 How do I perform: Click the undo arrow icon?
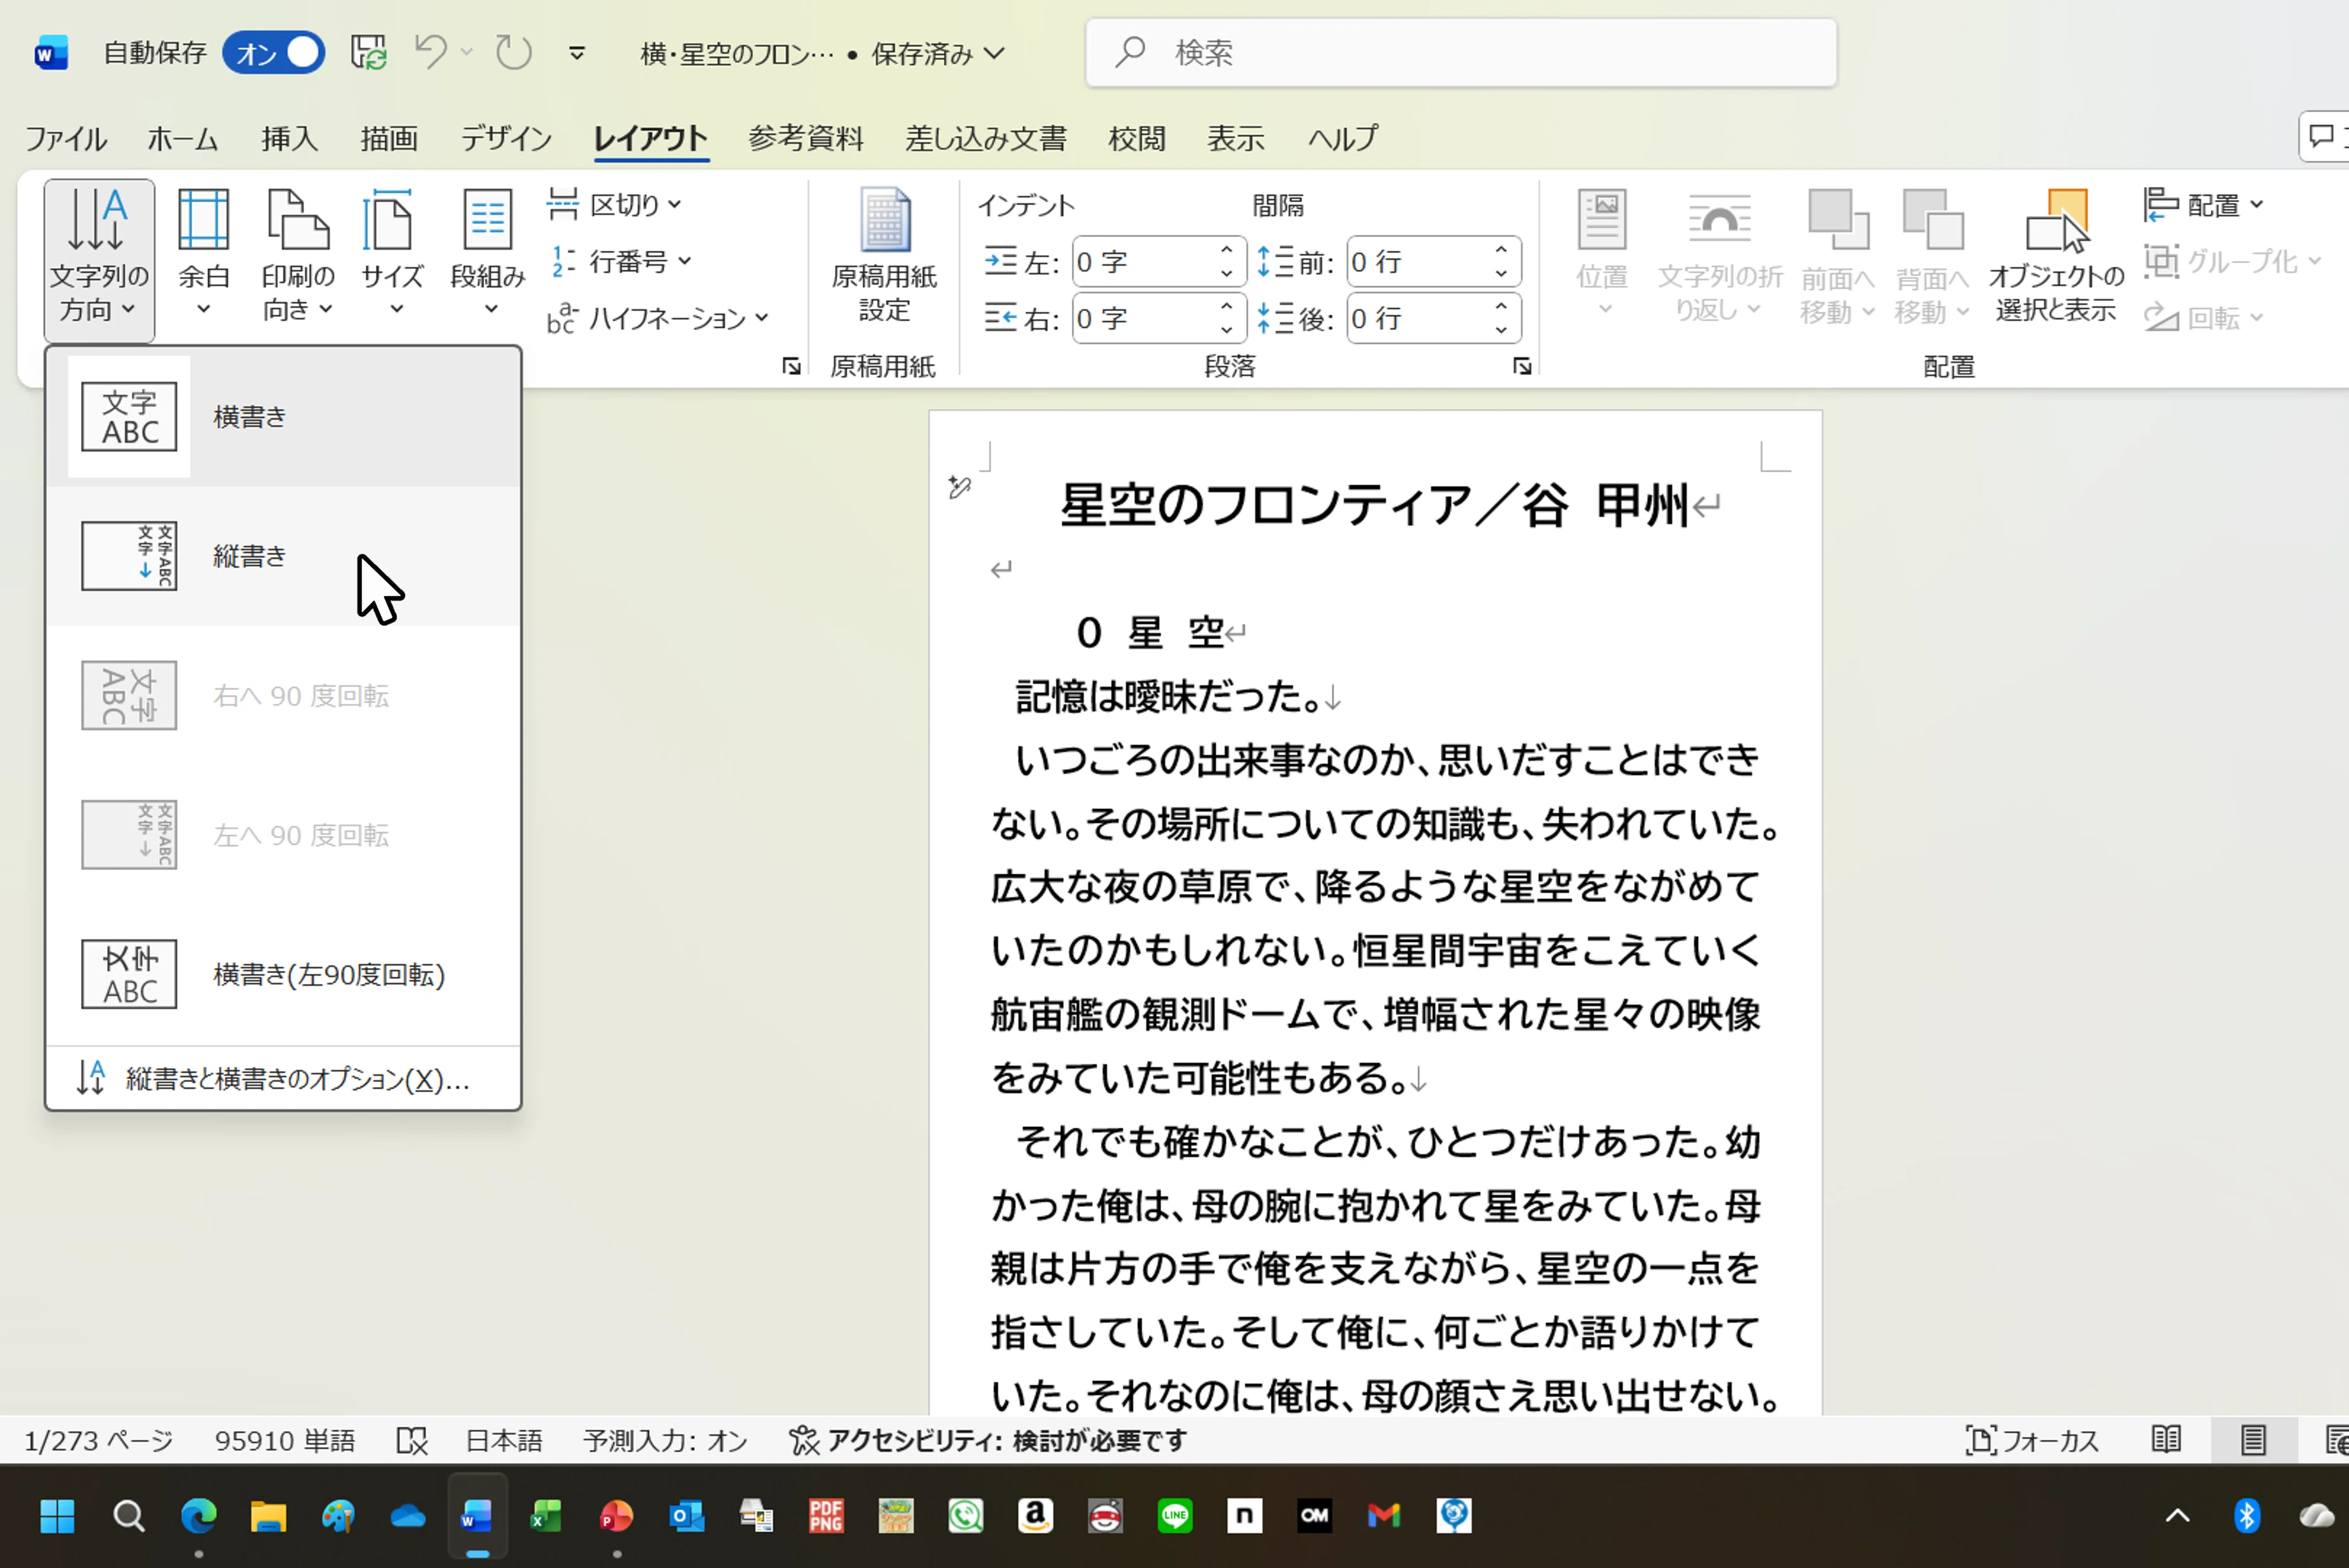(430, 52)
